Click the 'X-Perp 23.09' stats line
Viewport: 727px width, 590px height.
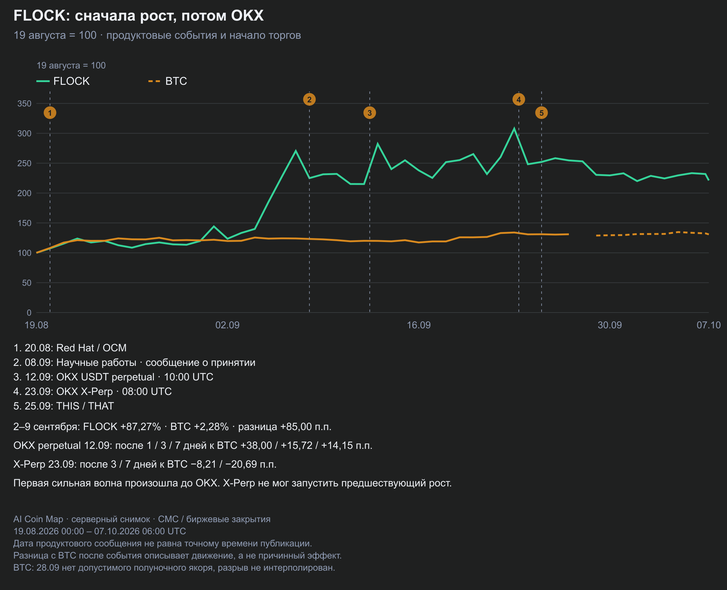click(x=145, y=464)
